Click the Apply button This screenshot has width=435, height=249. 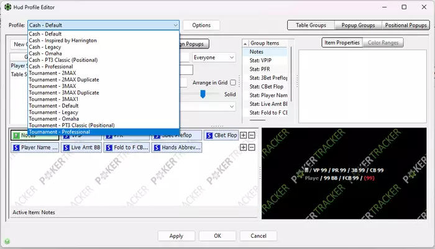coord(176,236)
